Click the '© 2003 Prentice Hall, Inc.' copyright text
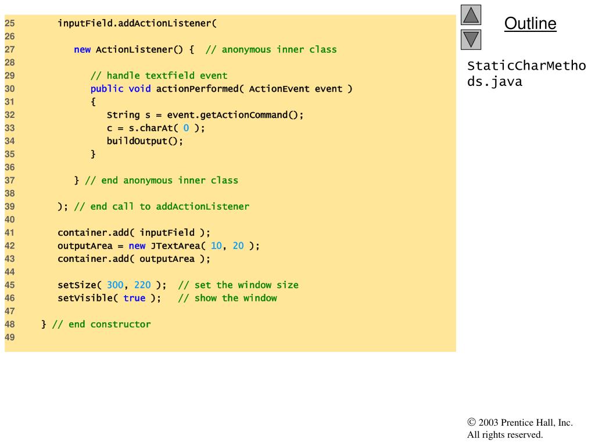The width and height of the screenshot is (595, 446). (520, 423)
